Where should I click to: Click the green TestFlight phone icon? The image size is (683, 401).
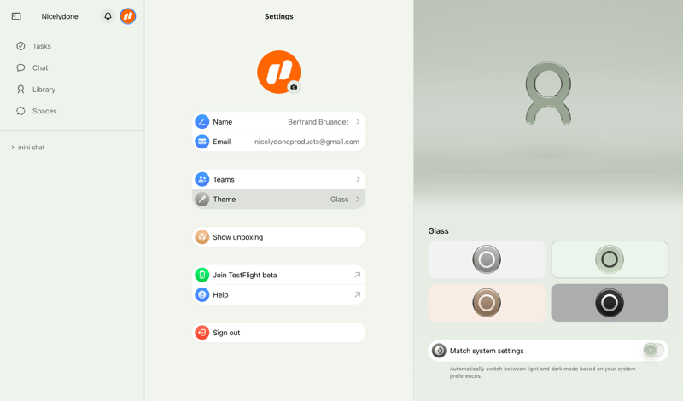click(x=201, y=276)
